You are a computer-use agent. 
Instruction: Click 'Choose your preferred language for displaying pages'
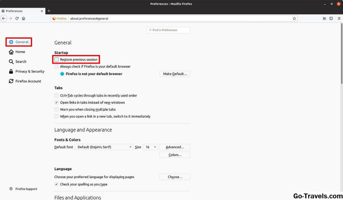94,177
